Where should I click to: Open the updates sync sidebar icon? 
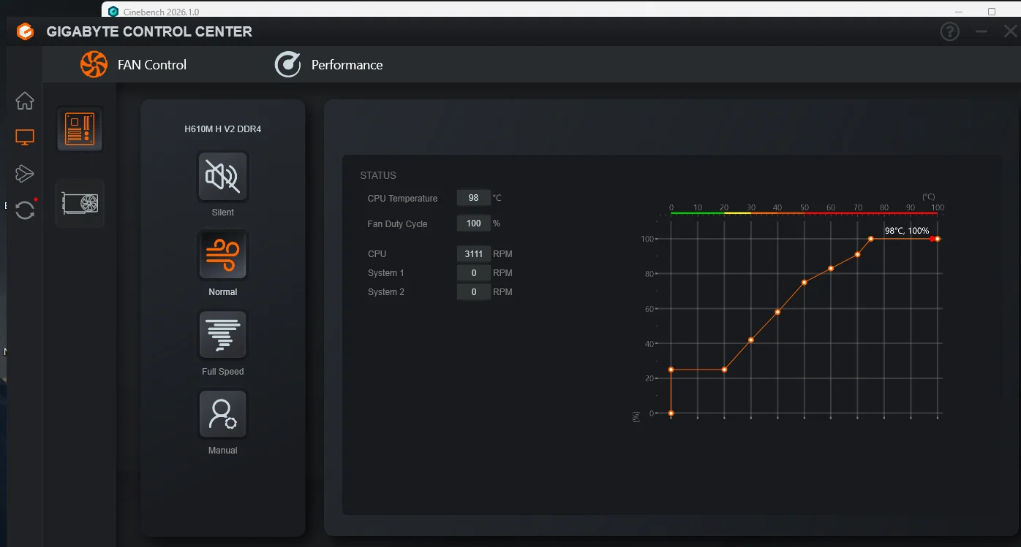click(25, 210)
